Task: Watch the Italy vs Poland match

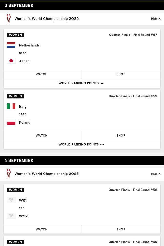Action: [x=42, y=135]
